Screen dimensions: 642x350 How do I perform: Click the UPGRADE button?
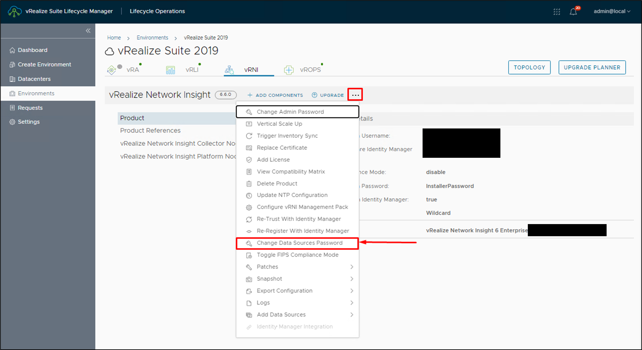click(x=328, y=95)
